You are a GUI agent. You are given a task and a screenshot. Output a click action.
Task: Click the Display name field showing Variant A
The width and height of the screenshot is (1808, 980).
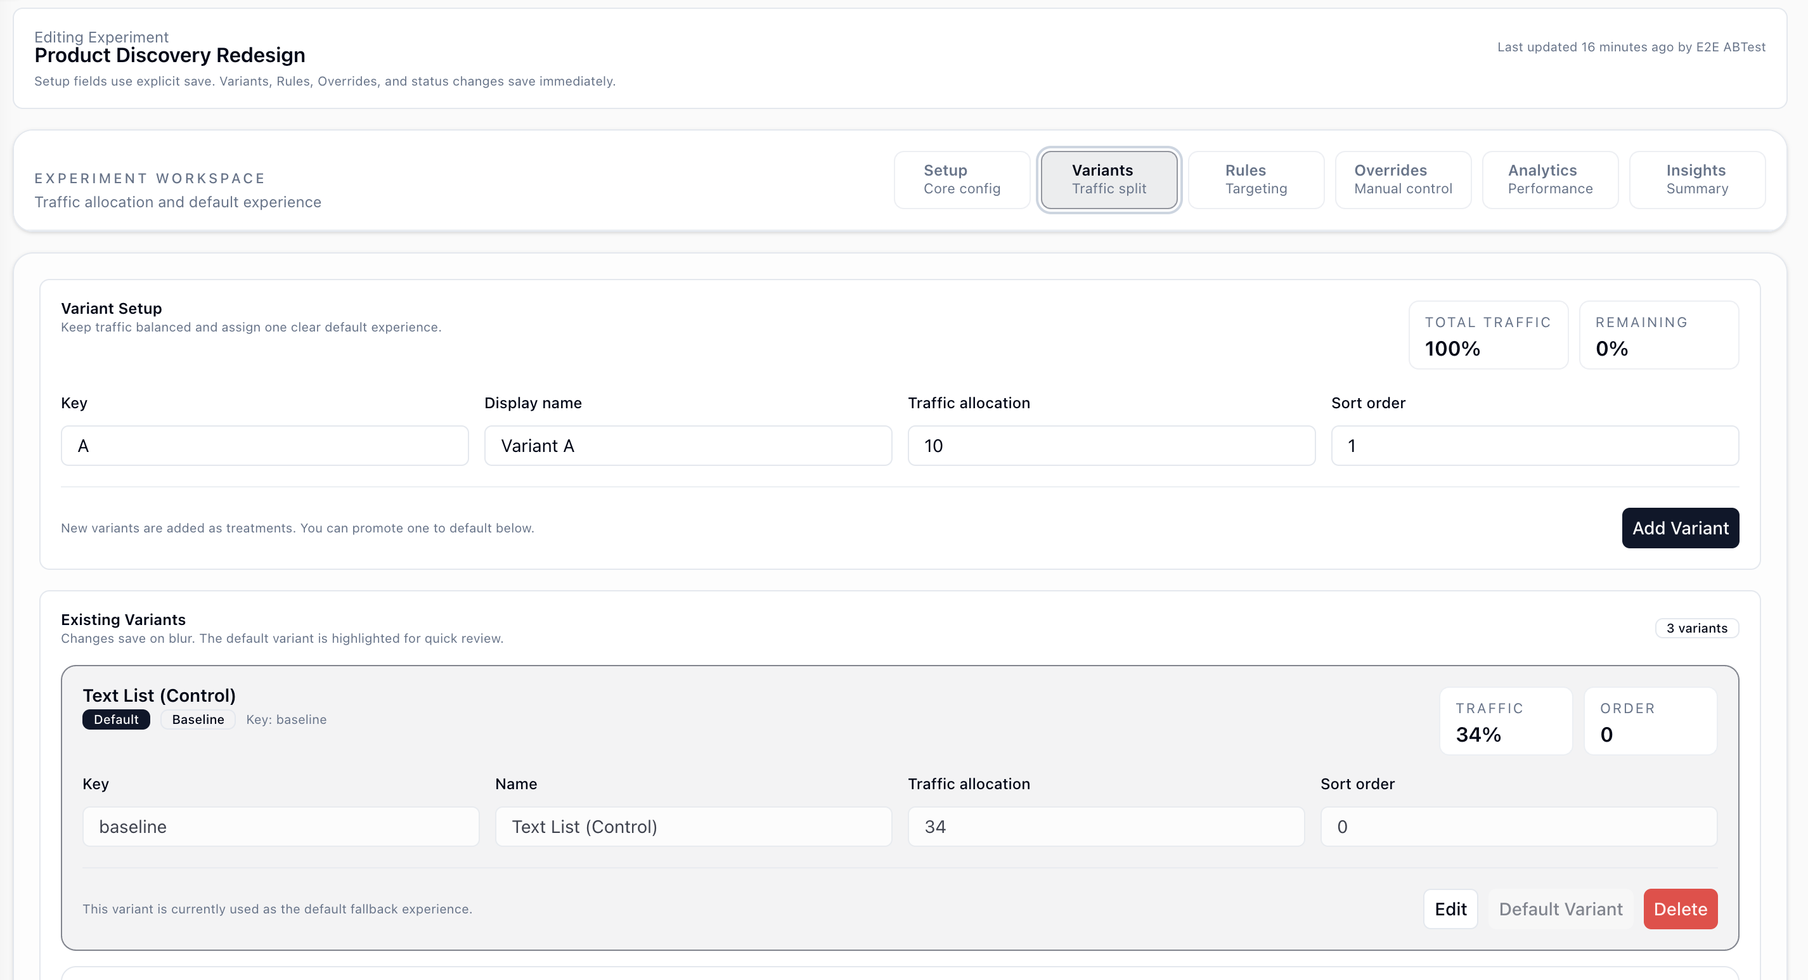[x=687, y=445]
